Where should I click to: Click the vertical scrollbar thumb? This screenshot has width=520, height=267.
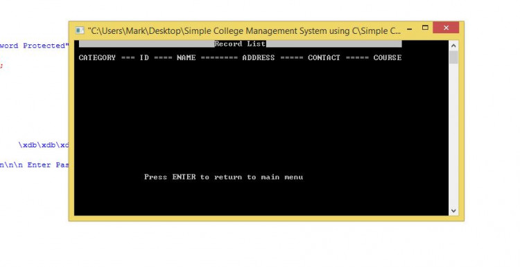pos(453,57)
